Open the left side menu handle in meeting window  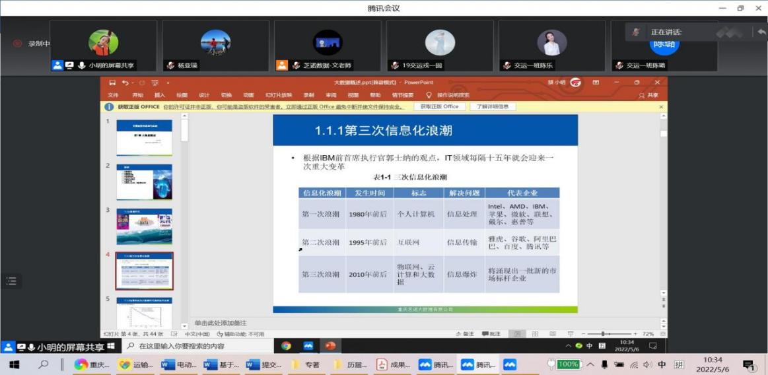pos(11,281)
